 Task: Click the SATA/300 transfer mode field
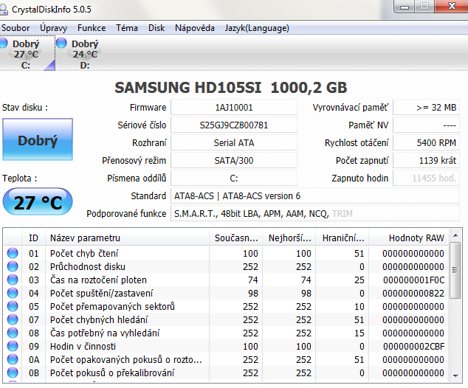pos(234,161)
